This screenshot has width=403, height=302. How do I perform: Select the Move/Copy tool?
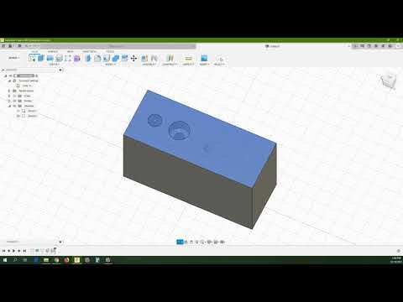tap(133, 58)
